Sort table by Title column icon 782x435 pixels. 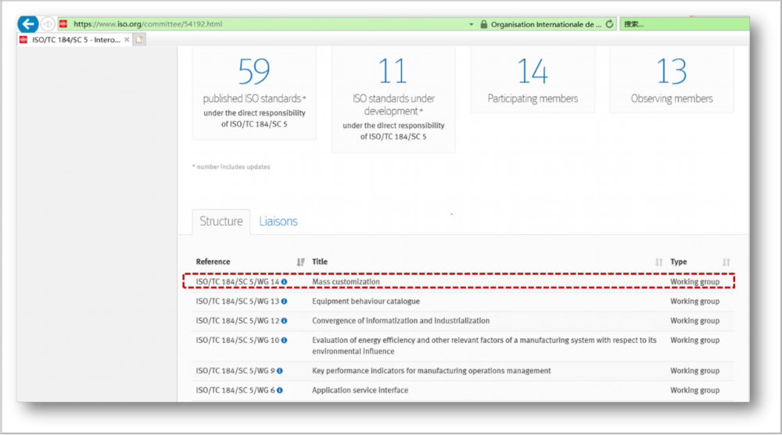pyautogui.click(x=658, y=262)
